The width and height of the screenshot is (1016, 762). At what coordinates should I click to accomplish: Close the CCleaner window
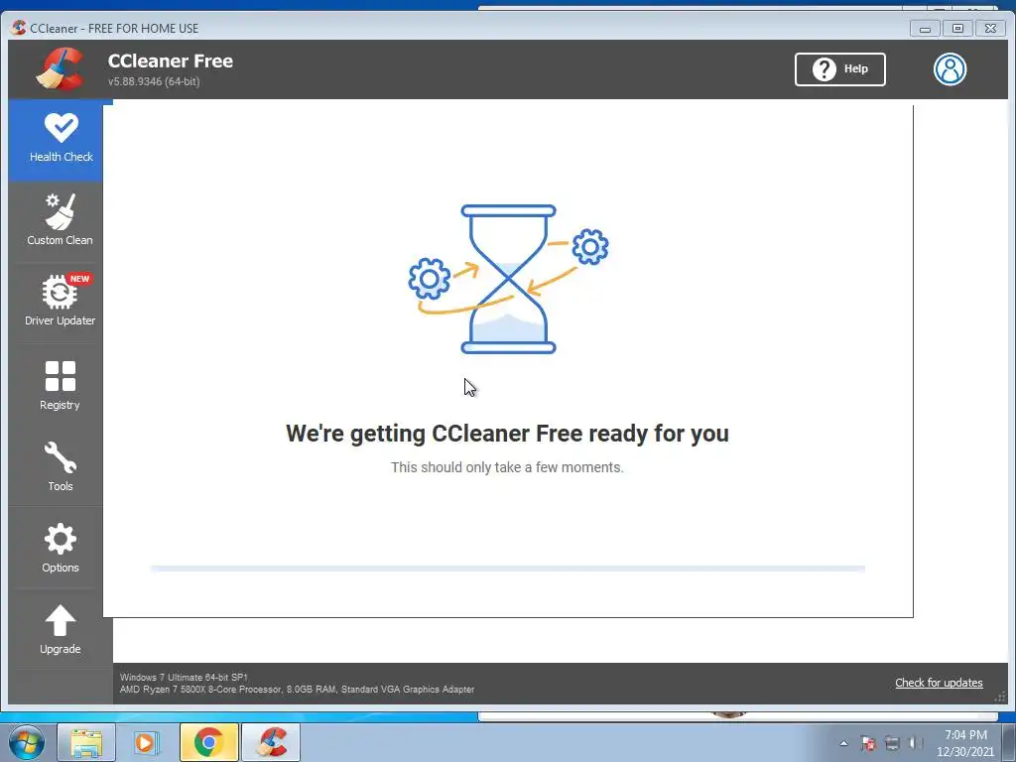tap(991, 29)
